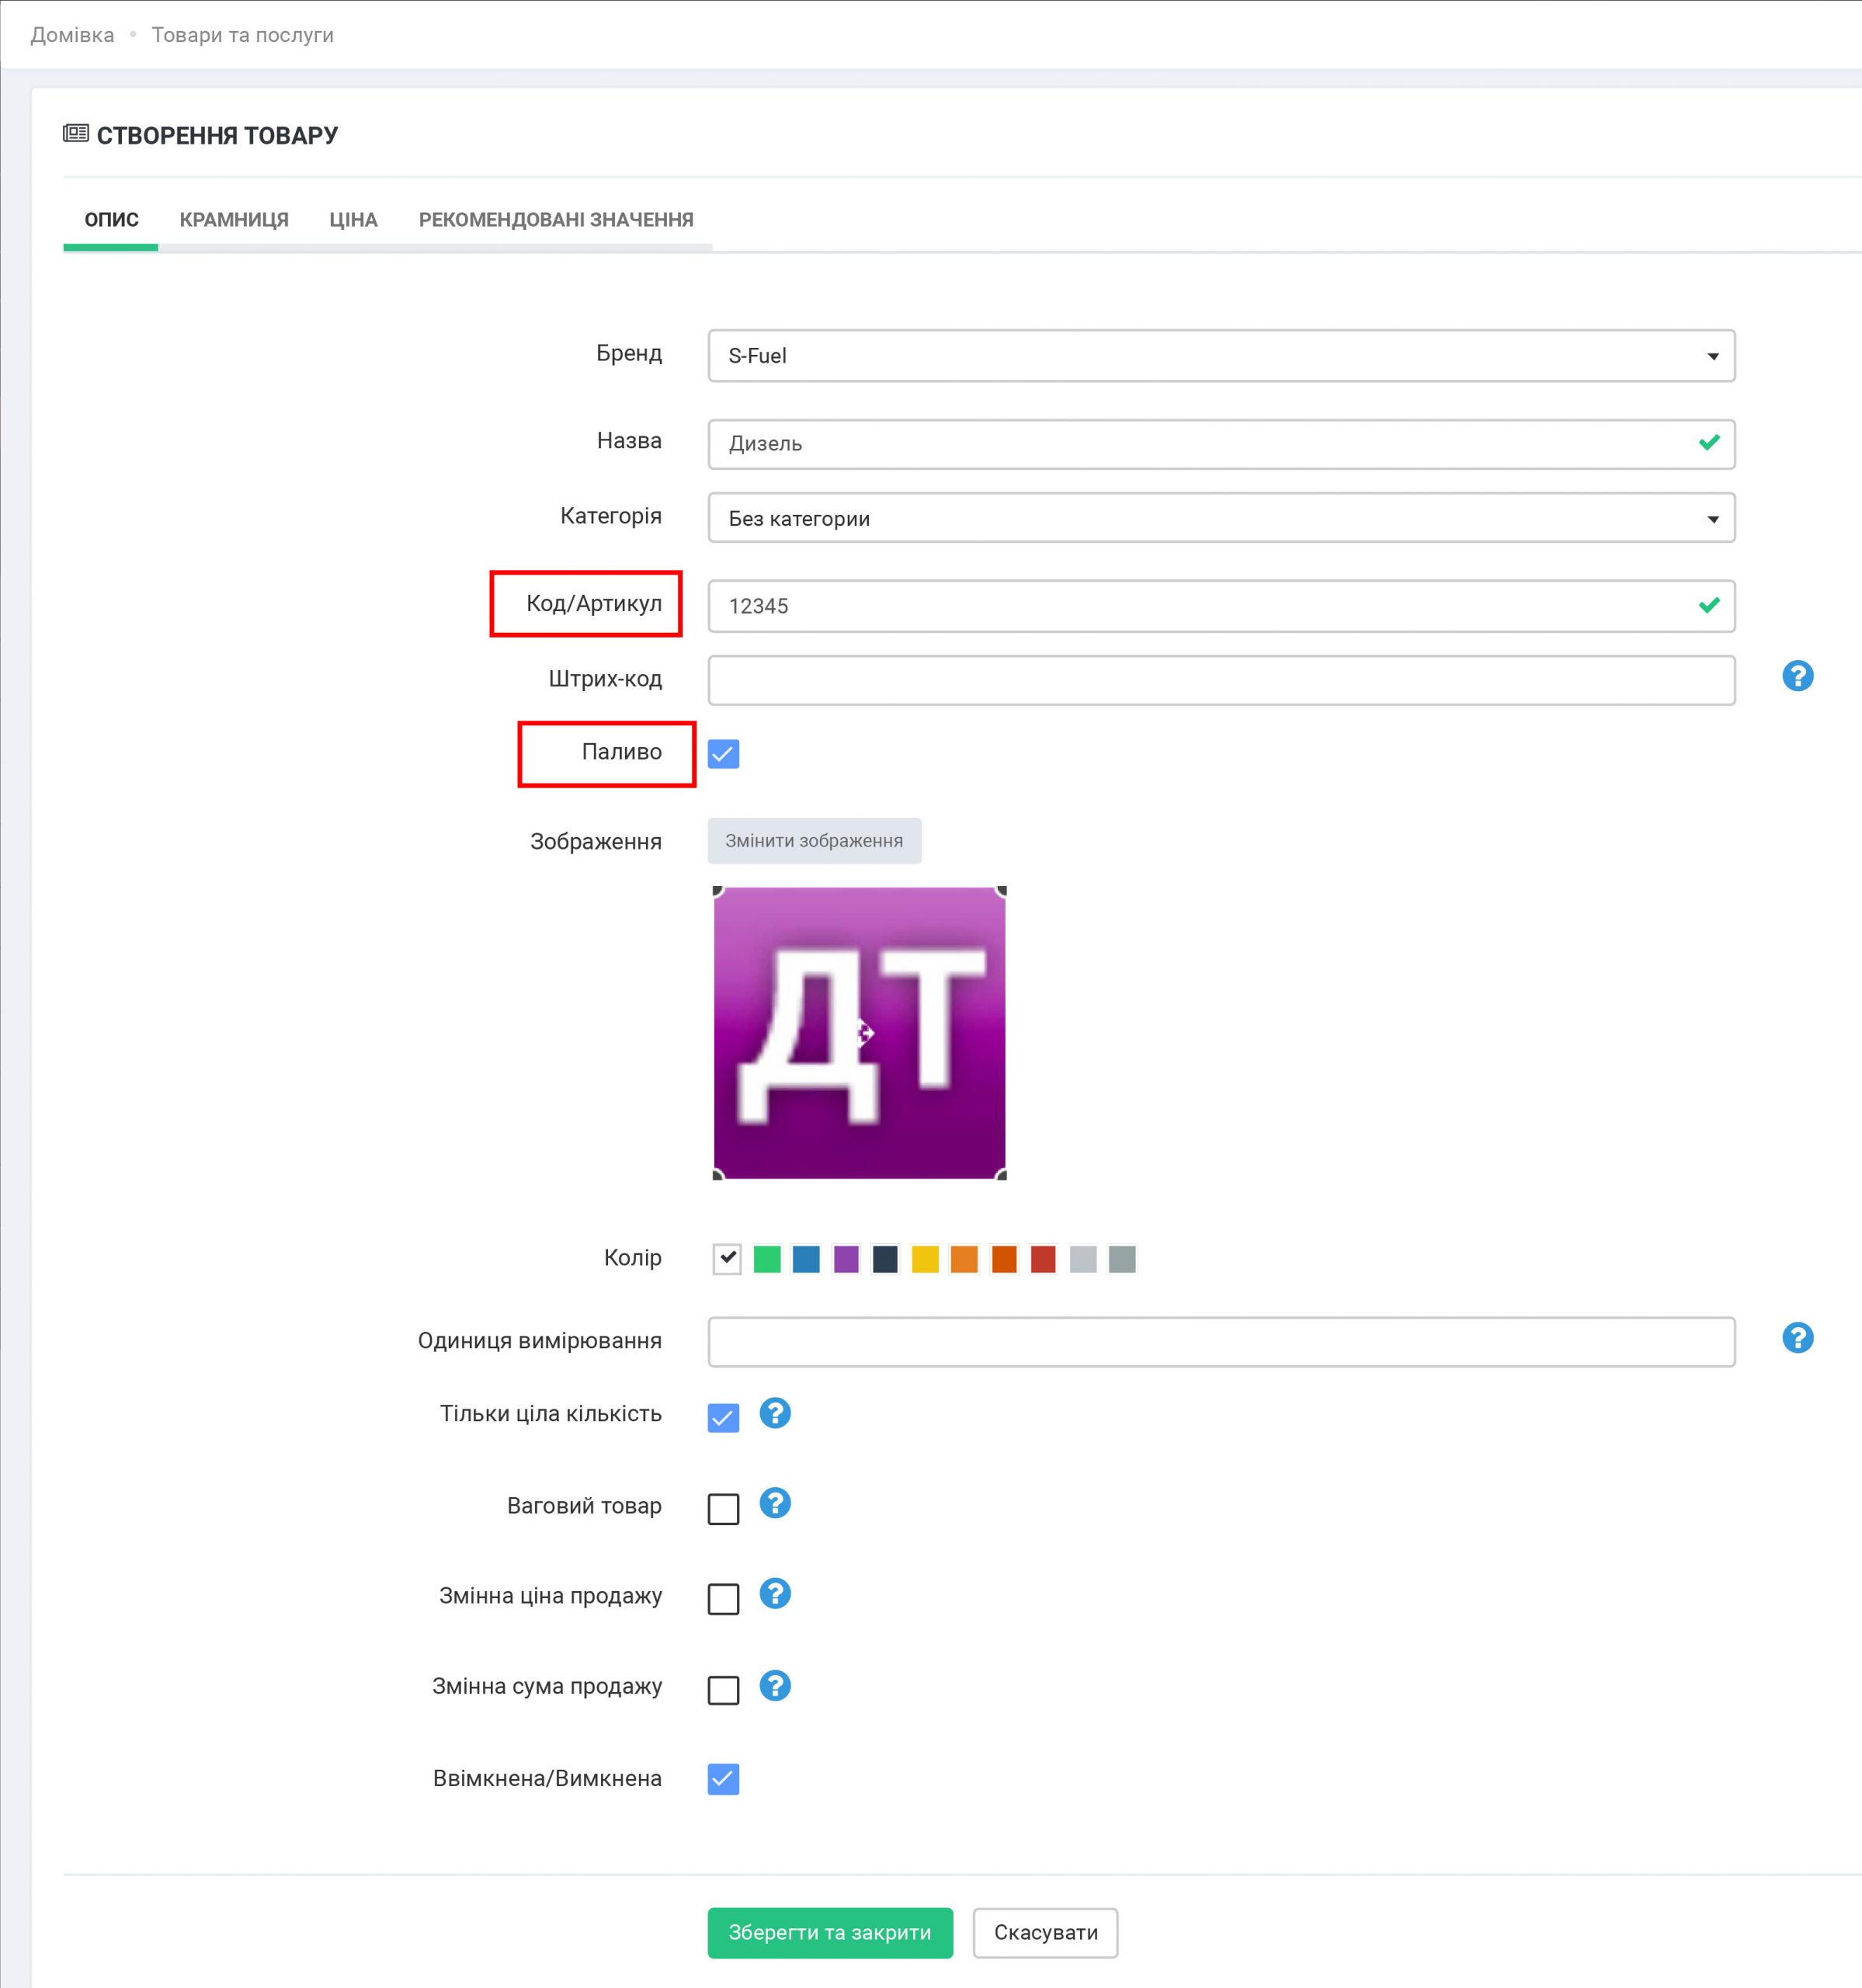This screenshot has height=1988, width=1862.
Task: Switch to the Крамниця tab
Action: tap(234, 220)
